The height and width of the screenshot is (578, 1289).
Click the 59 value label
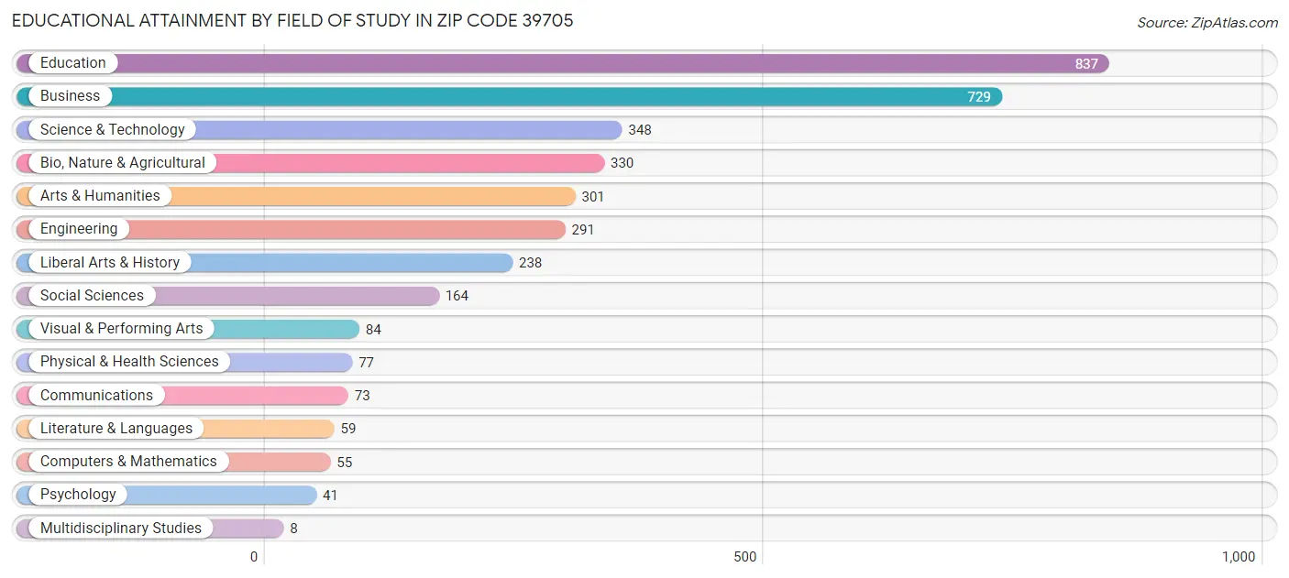pyautogui.click(x=348, y=429)
